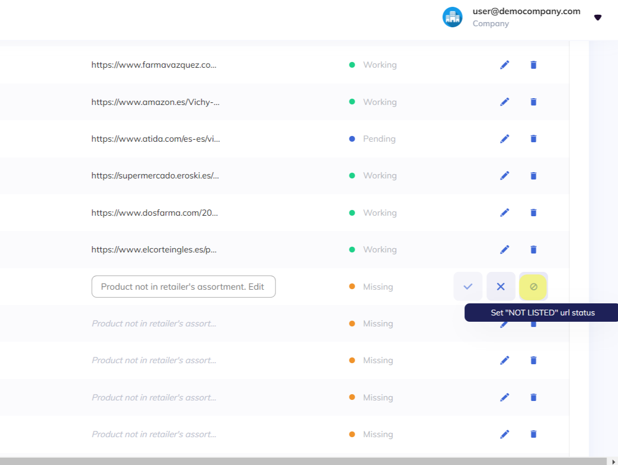Edit the dosfarma.com URL entry
This screenshot has height=465, width=618.
pyautogui.click(x=505, y=213)
